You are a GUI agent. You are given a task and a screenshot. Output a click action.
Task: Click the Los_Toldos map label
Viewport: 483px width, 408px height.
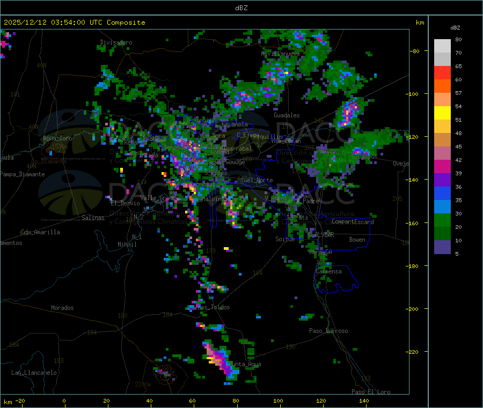pos(214,307)
